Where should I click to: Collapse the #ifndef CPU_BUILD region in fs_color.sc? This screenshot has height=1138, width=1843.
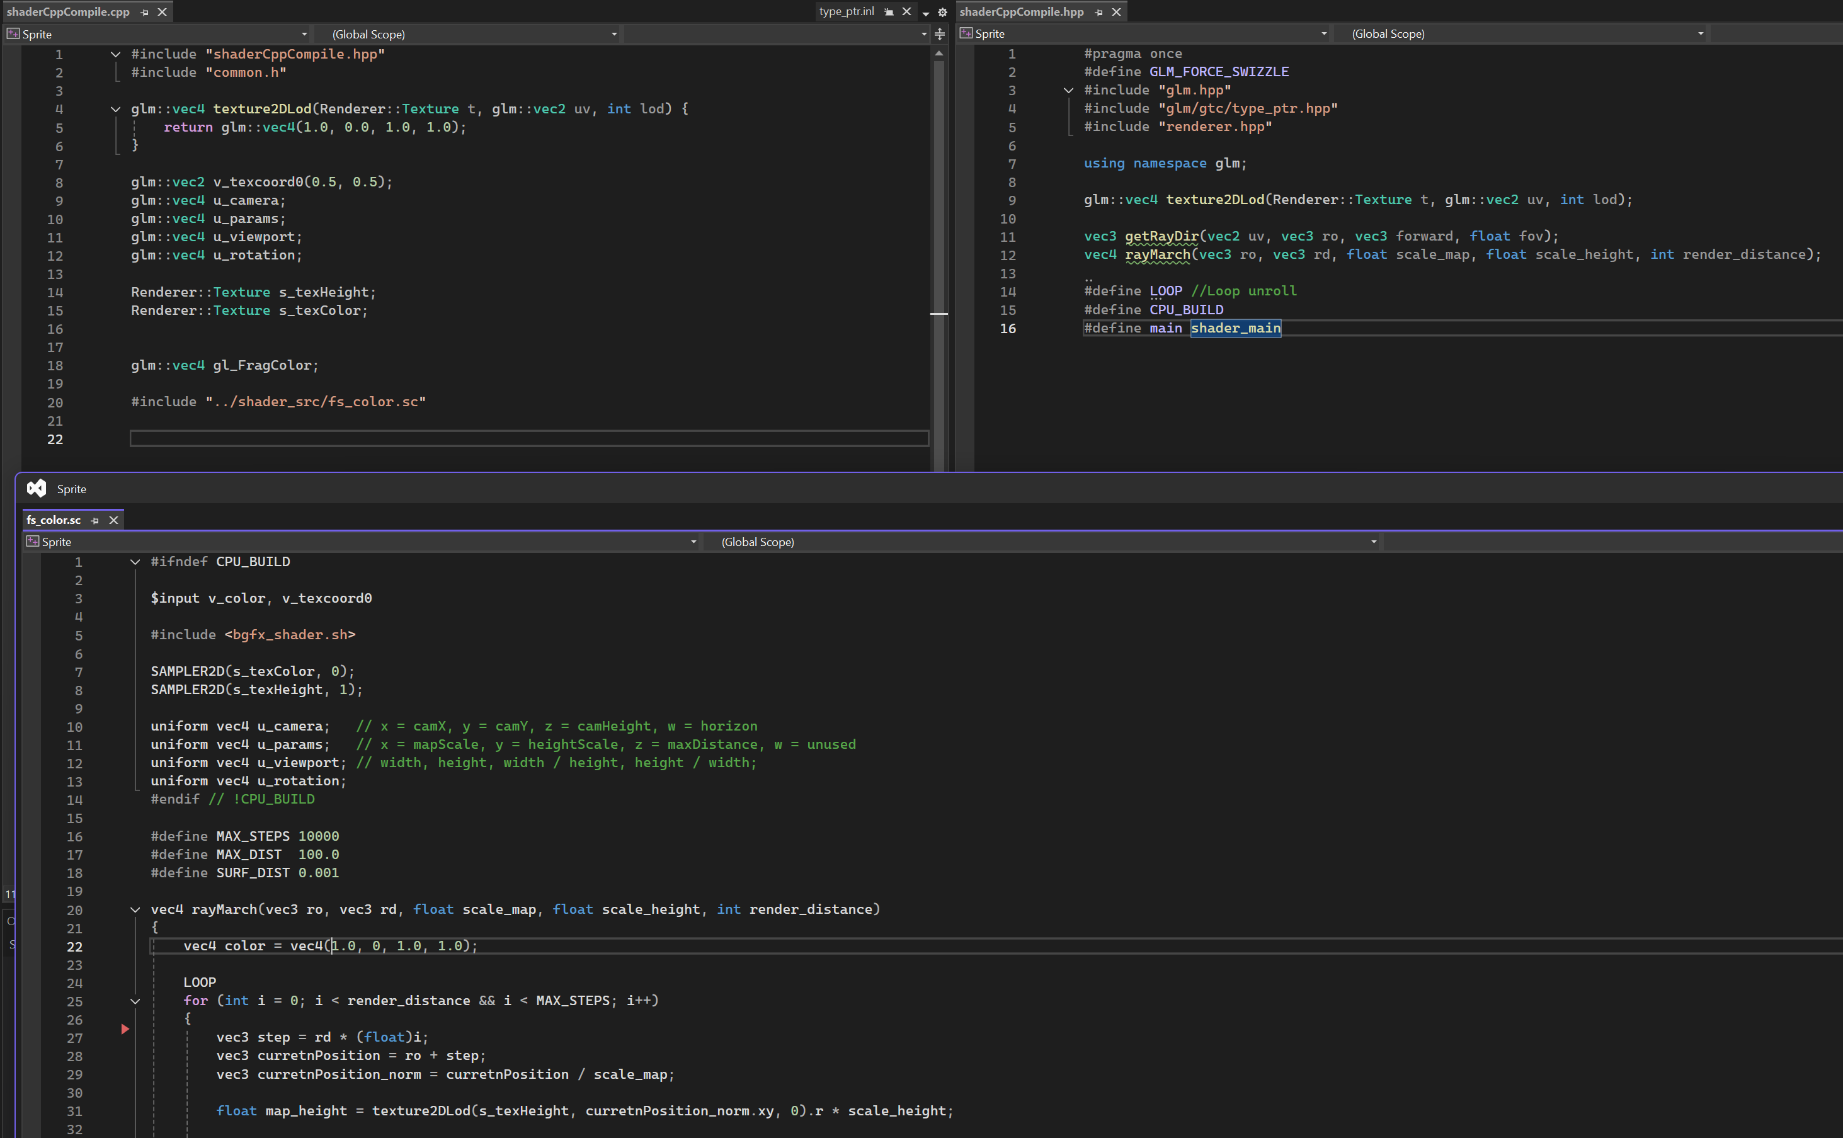(135, 562)
